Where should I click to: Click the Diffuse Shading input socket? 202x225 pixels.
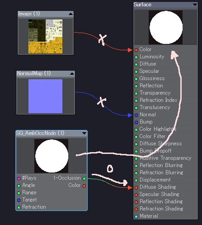(x=136, y=187)
